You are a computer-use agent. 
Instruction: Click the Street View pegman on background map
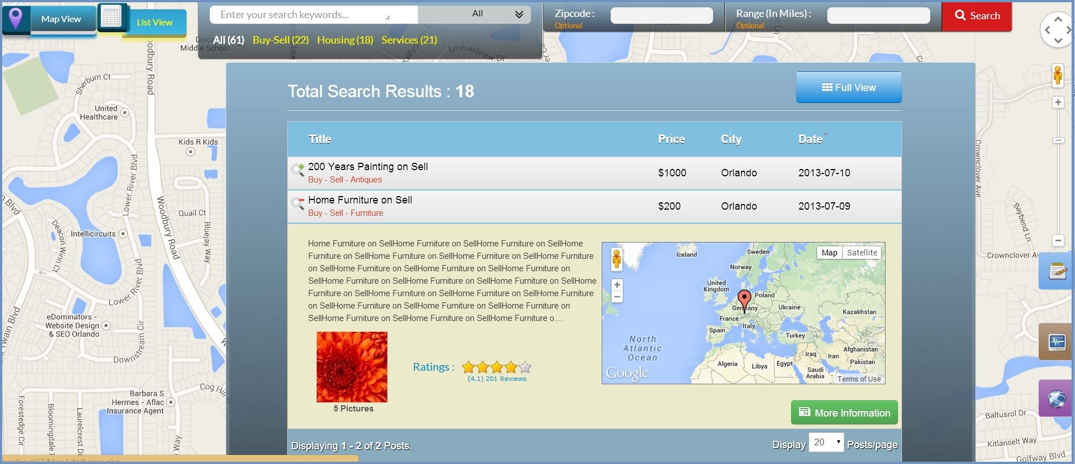pos(1057,75)
